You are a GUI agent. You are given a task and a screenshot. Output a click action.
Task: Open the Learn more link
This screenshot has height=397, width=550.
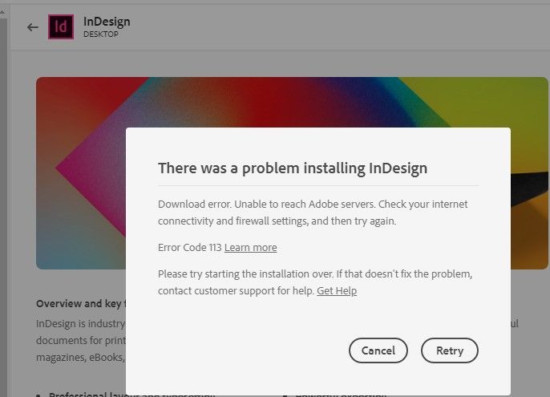250,248
